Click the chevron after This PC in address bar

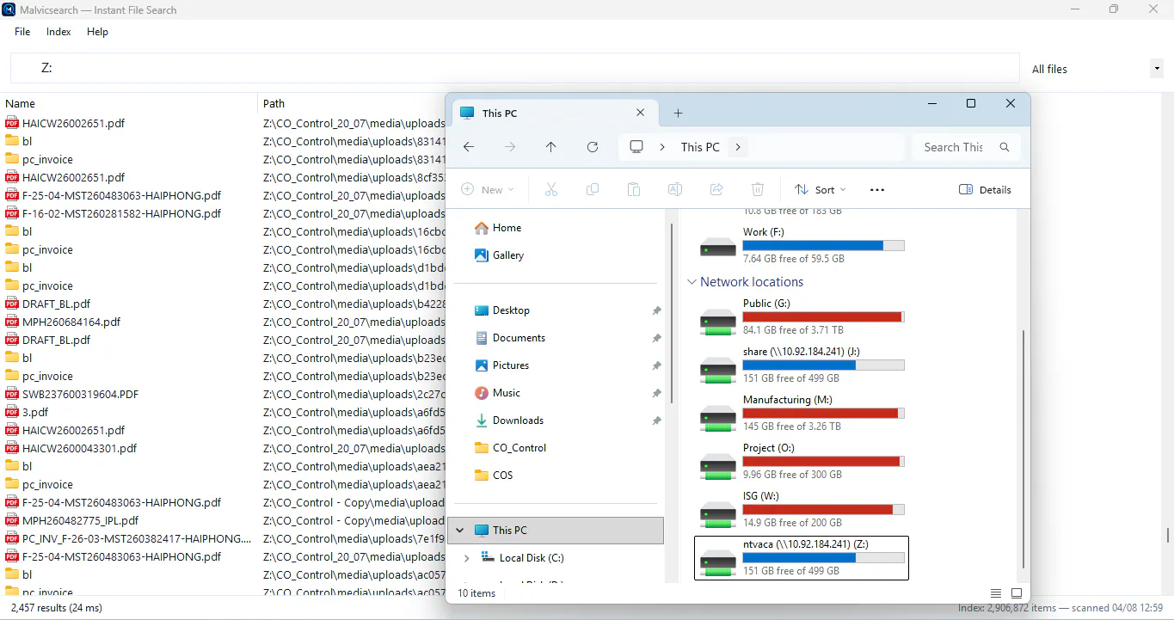[738, 147]
